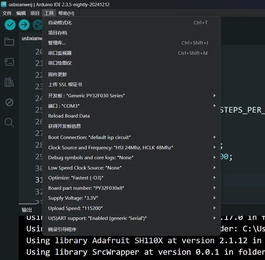Screen dimensions: 265x260
Task: Open the Boards Manager sidebar icon
Action: 9,62
